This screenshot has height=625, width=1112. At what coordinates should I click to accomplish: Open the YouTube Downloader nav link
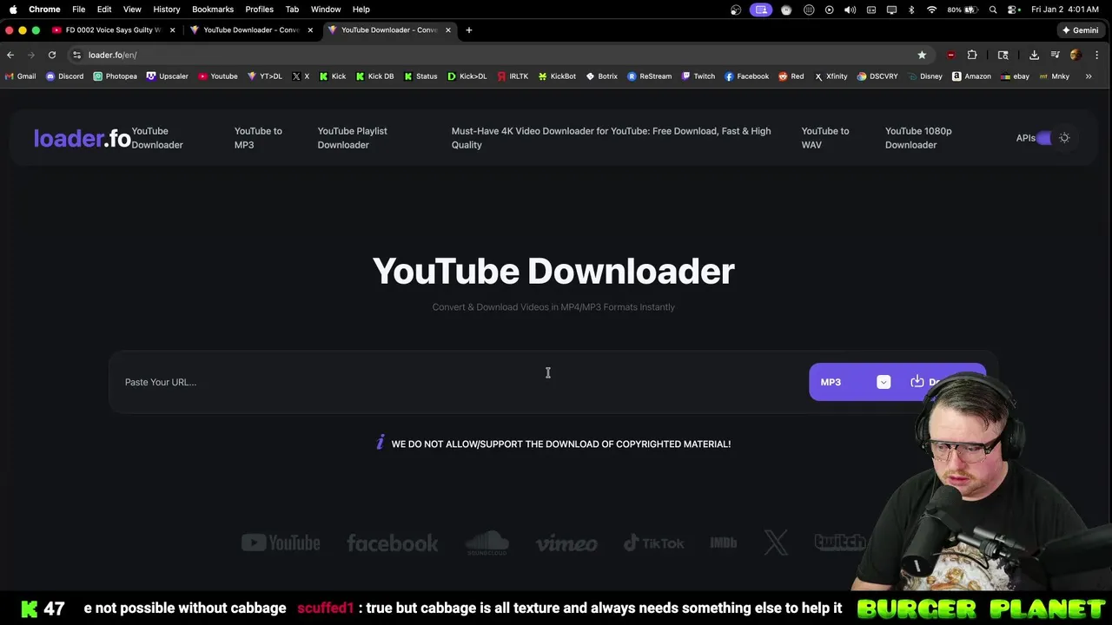click(157, 138)
